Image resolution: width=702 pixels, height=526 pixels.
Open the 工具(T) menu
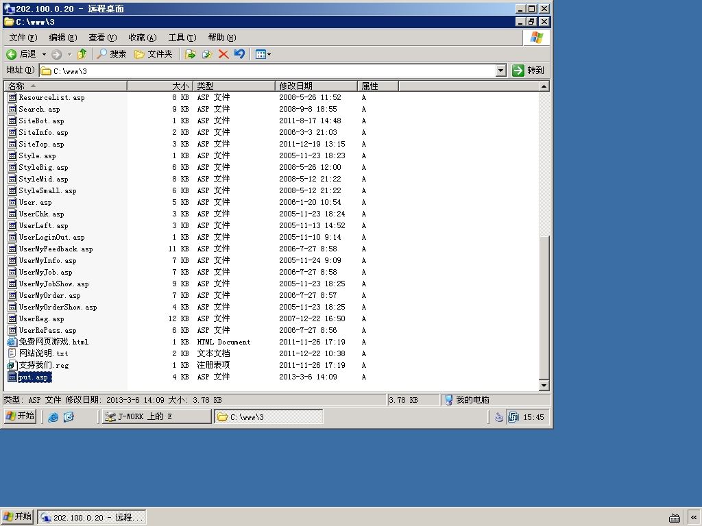click(x=182, y=38)
